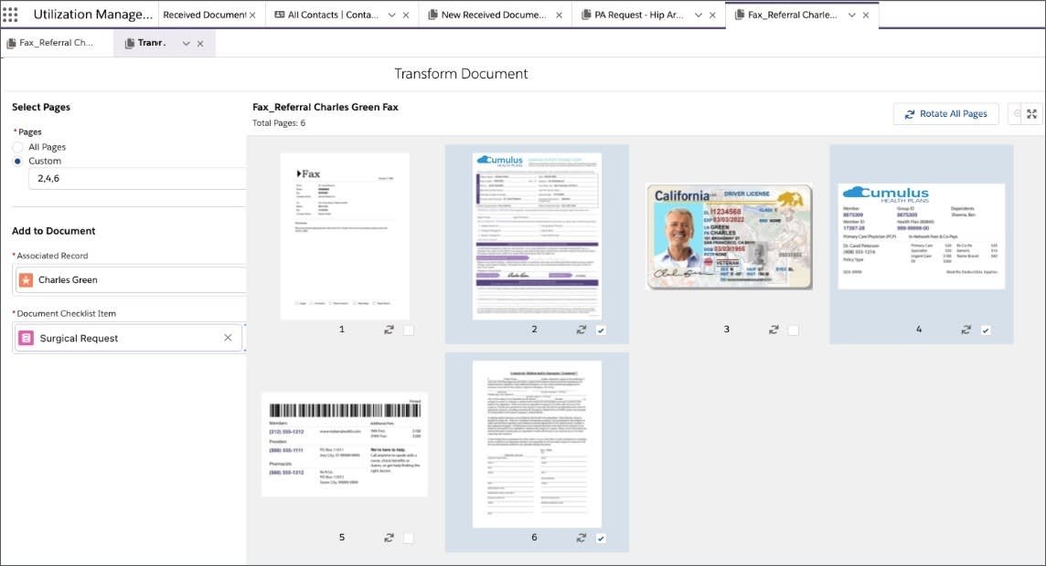
Task: Click the custom pages field showing 2,4,6
Action: click(137, 178)
